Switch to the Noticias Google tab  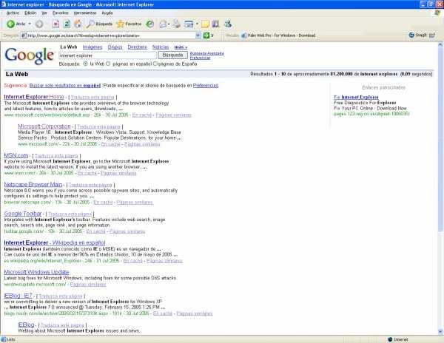[x=161, y=47]
